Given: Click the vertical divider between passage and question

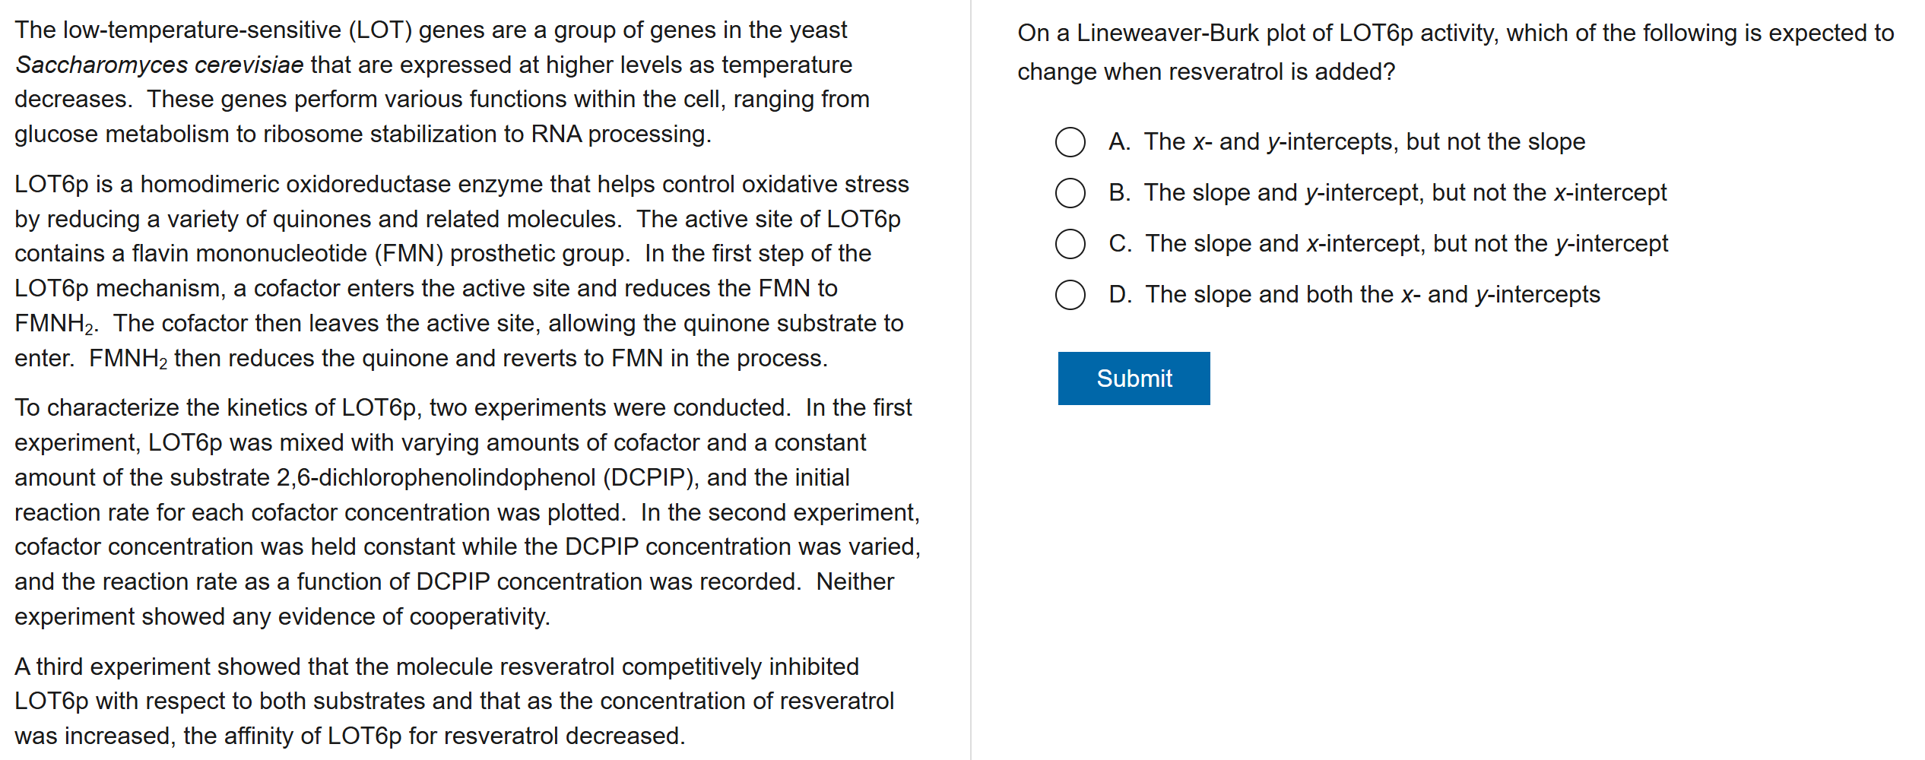Looking at the screenshot, I should 971,380.
